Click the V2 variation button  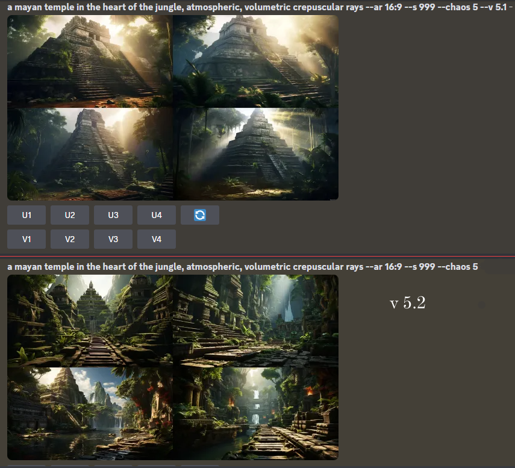click(x=70, y=239)
